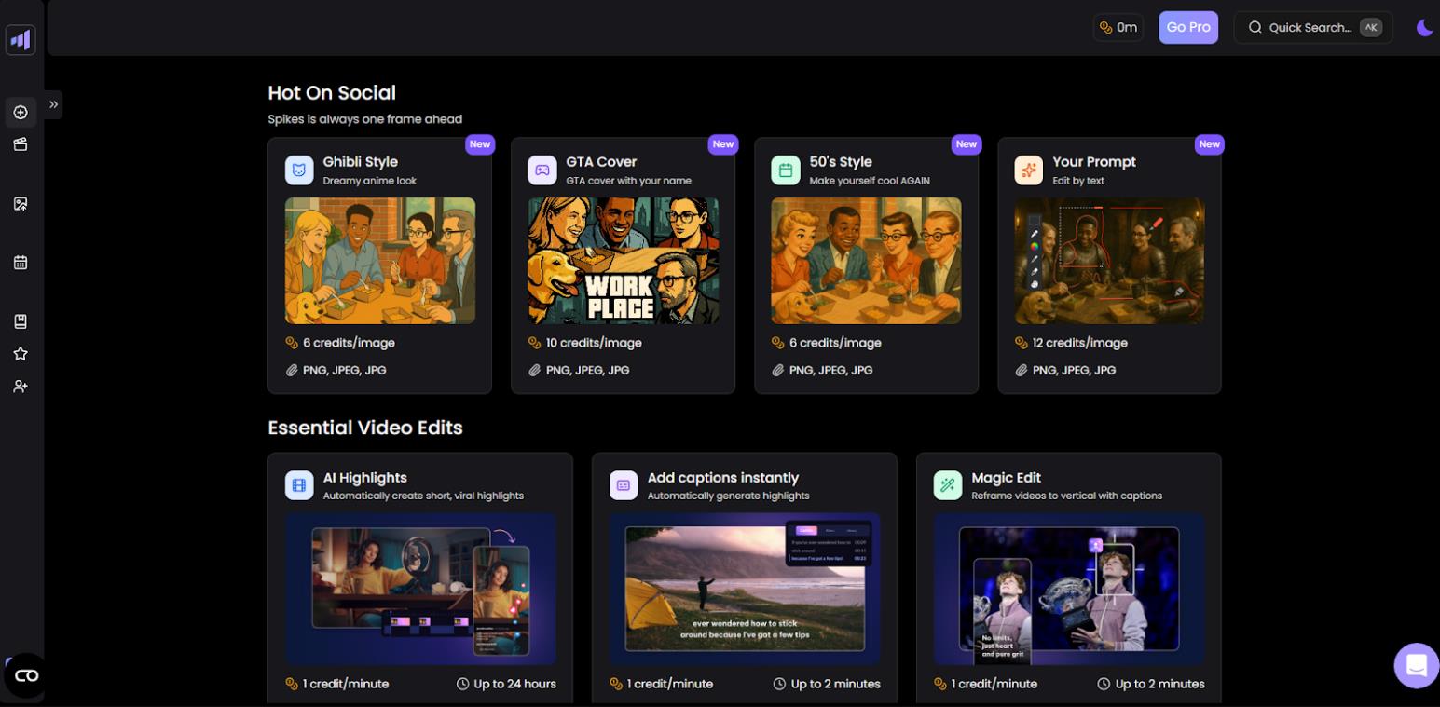
Task: Open the calendar icon in sidebar
Action: pyautogui.click(x=21, y=263)
